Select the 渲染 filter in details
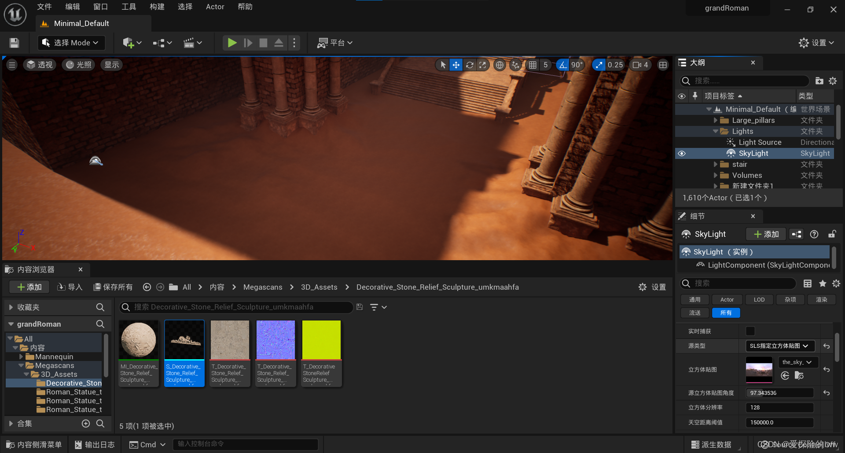This screenshot has height=453, width=845. [822, 300]
